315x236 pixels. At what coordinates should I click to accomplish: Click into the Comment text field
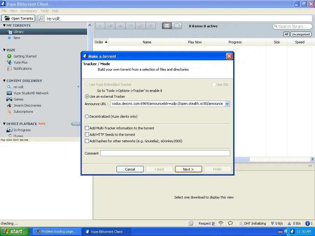[x=165, y=153]
